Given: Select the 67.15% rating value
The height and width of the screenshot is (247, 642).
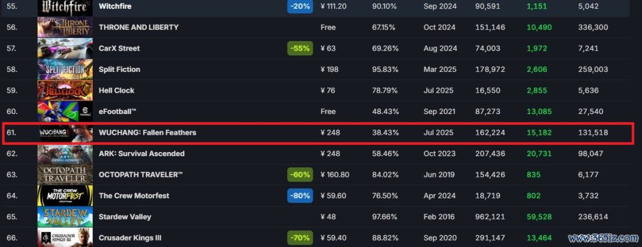Looking at the screenshot, I should [383, 27].
